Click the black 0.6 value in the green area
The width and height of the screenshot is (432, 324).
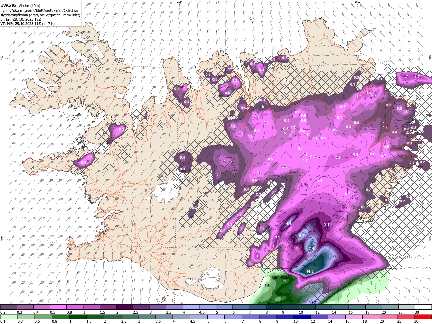[267, 286]
